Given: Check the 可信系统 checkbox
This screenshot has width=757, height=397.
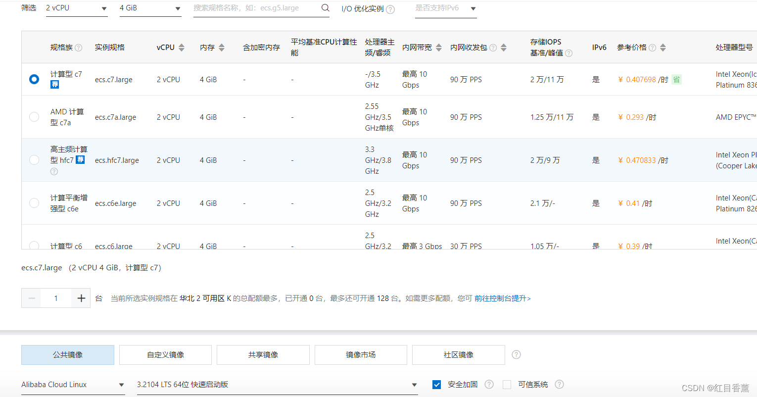Looking at the screenshot, I should 507,385.
